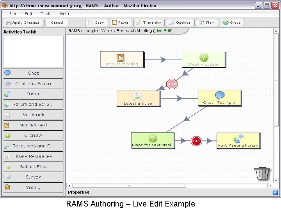Click the vertical scrollbar up arrow
The image size is (281, 210).
coord(276,31)
